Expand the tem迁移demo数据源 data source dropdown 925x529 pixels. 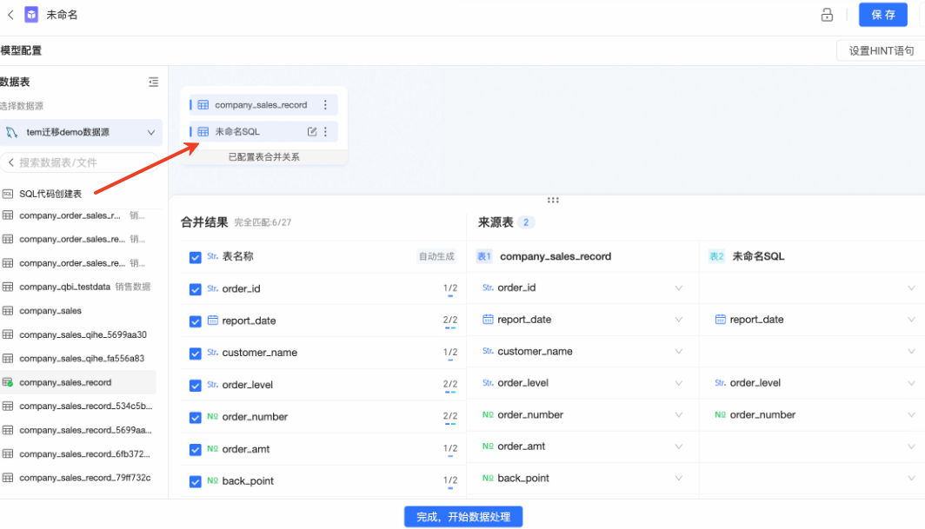coord(151,133)
